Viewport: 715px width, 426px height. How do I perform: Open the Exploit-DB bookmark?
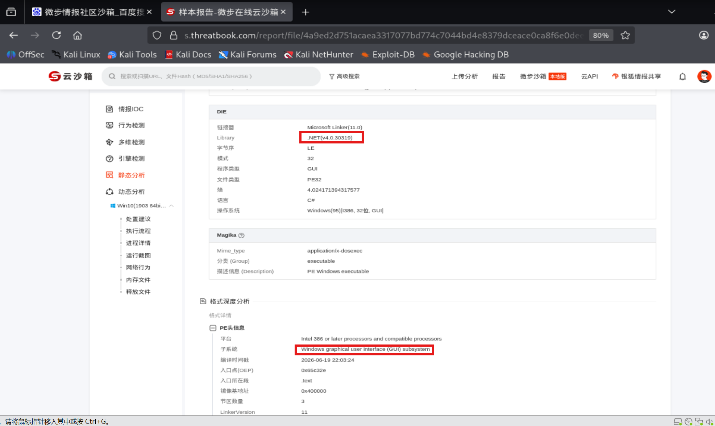[388, 55]
